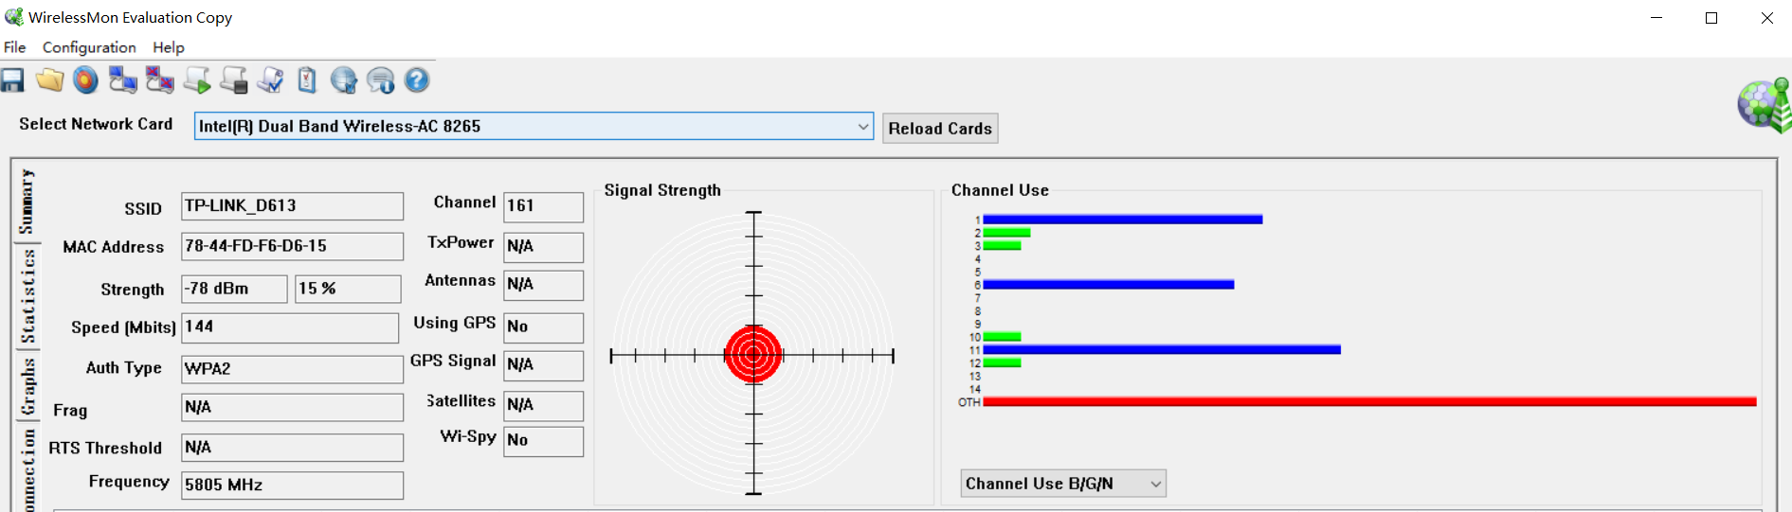
Task: Click the clipboard checklist toolbar icon
Action: click(307, 80)
